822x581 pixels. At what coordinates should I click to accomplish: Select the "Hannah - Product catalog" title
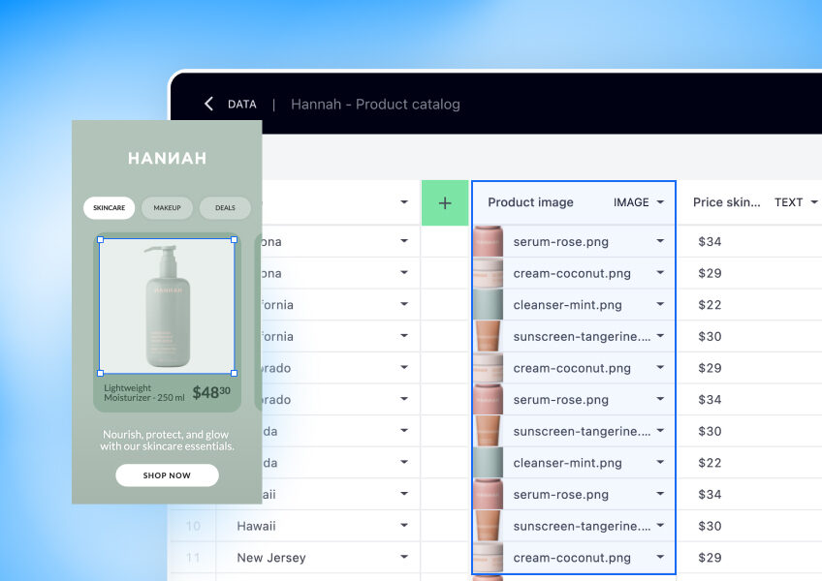click(375, 105)
